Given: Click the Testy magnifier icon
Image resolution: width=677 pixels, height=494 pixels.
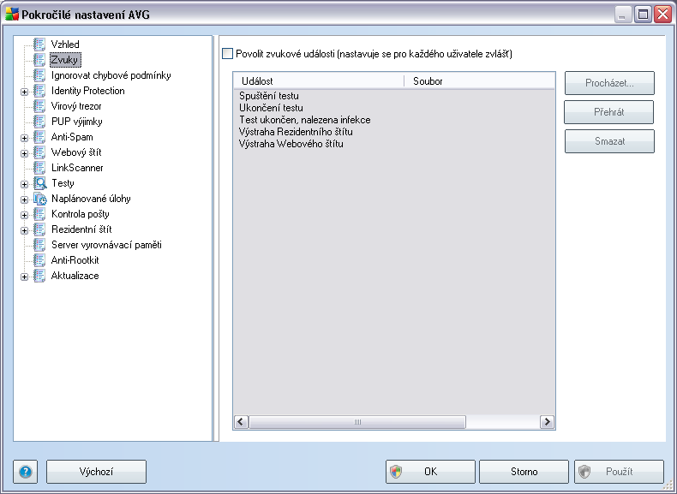Looking at the screenshot, I should (39, 183).
